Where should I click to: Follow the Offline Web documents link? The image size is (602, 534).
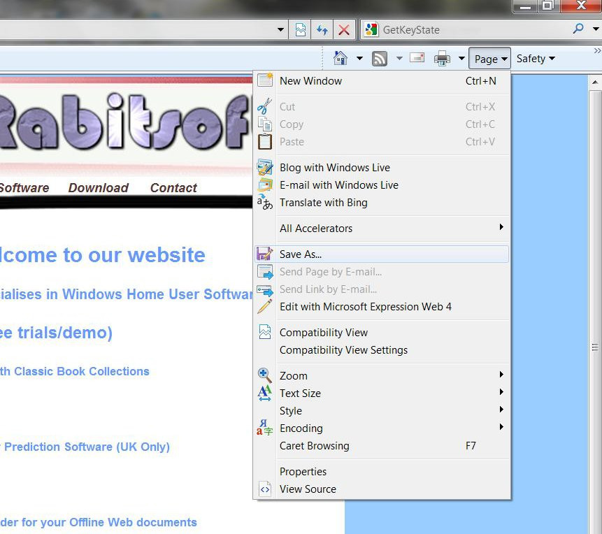tap(99, 522)
